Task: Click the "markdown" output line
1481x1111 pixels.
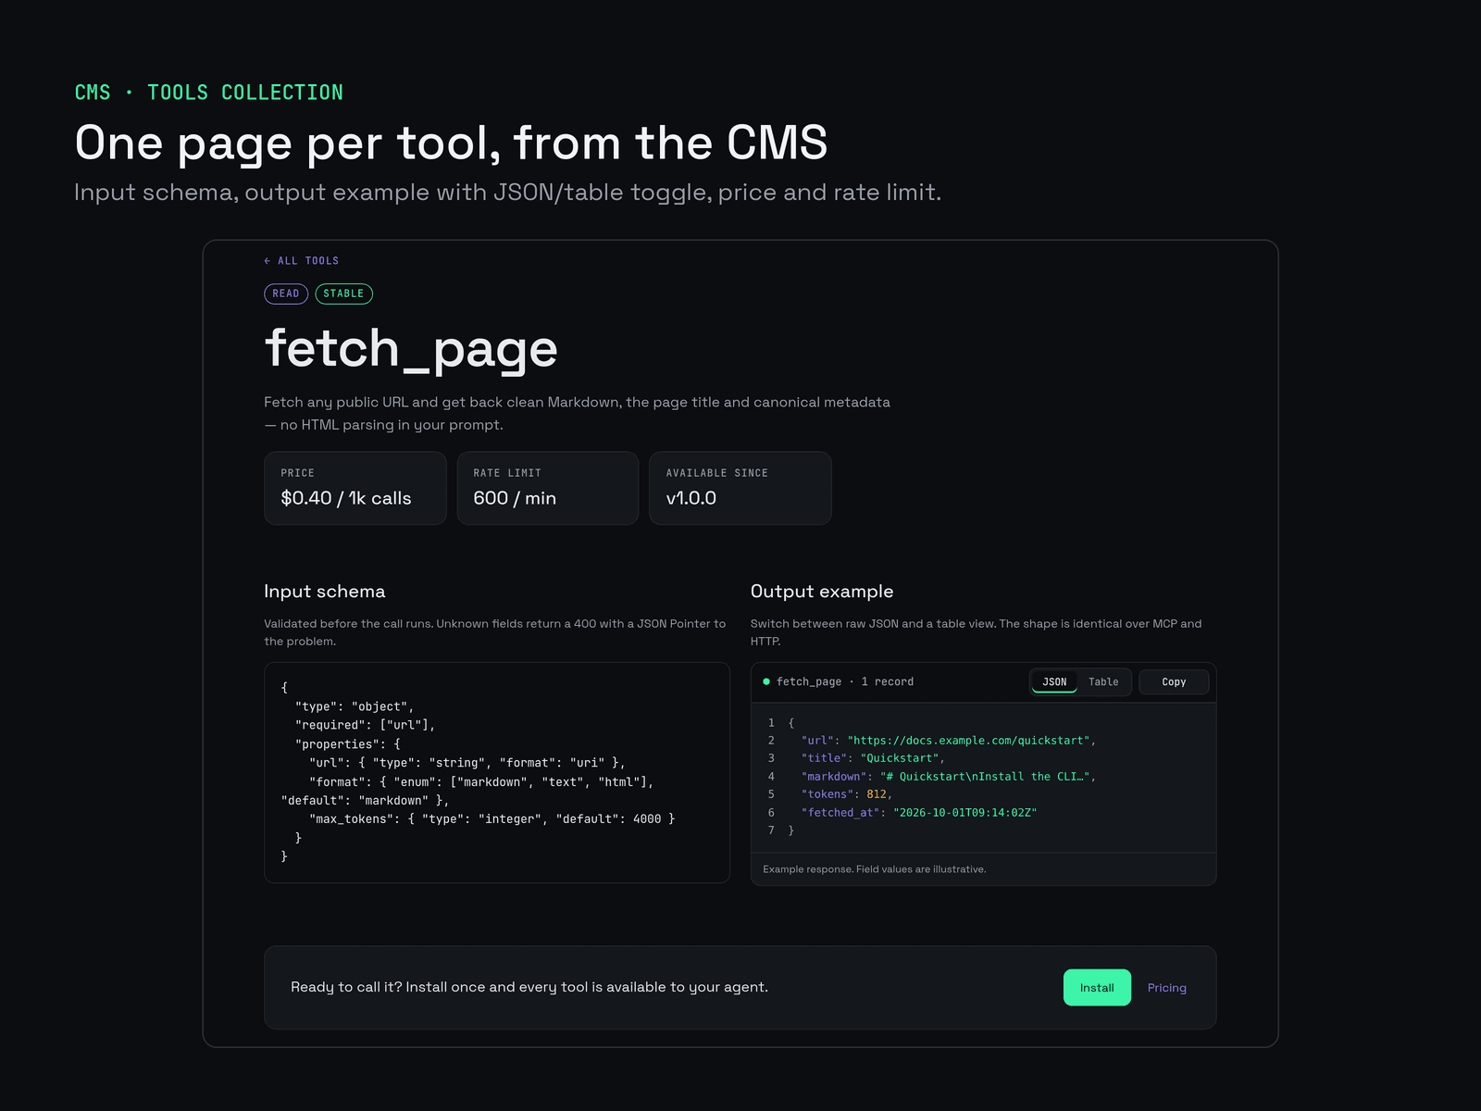Action: coord(949,777)
